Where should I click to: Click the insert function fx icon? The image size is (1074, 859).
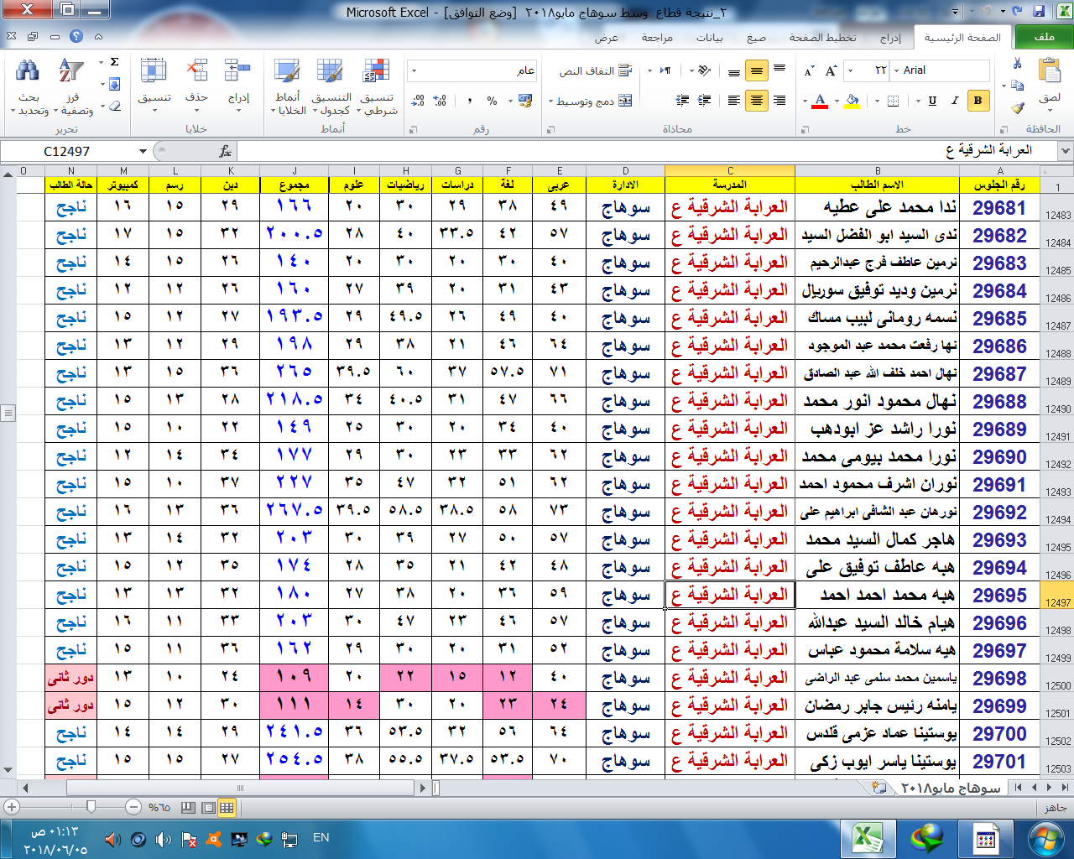225,151
